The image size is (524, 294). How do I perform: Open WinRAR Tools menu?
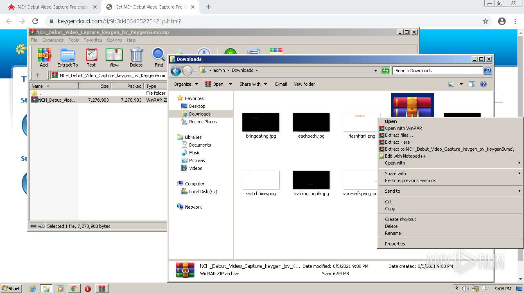[74, 40]
